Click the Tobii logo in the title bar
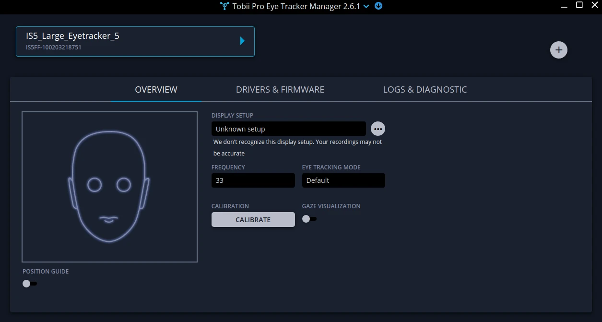Image resolution: width=602 pixels, height=322 pixels. [224, 6]
